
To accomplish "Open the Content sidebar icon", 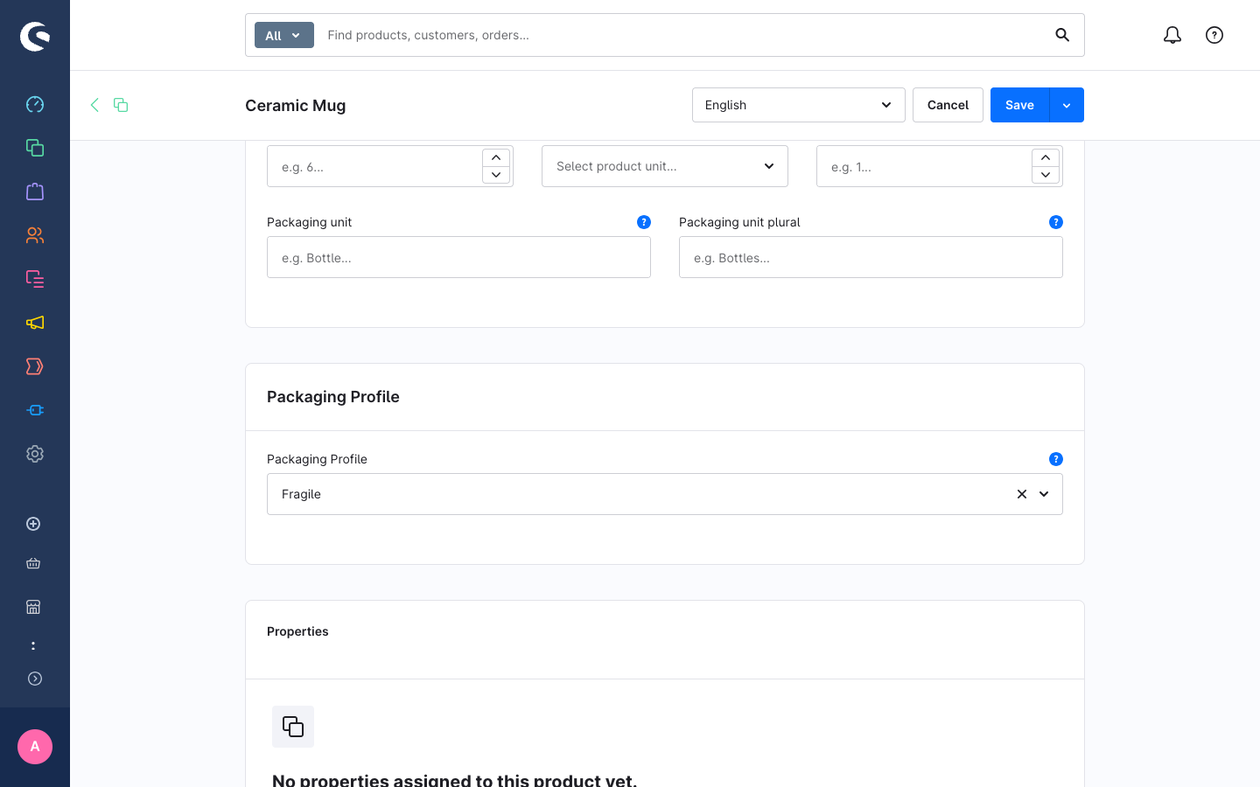I will 35,279.
